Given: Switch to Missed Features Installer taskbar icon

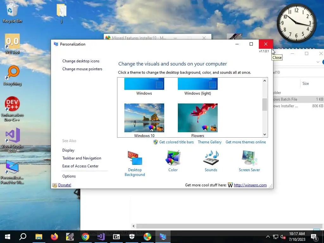Looking at the screenshot, I should pyautogui.click(x=147, y=237).
